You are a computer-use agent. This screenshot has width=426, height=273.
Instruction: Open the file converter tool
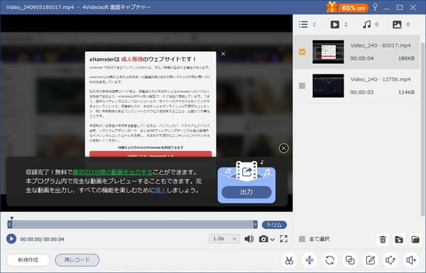point(330,260)
